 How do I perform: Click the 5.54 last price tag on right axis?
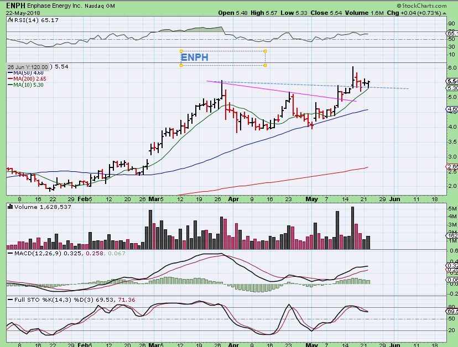click(452, 81)
